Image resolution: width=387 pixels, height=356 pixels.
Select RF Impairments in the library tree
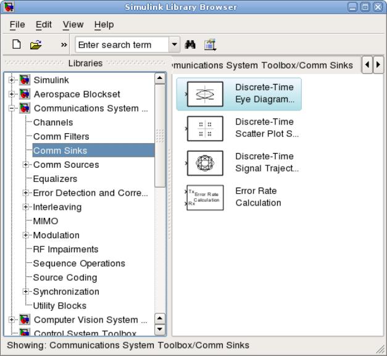coord(65,249)
